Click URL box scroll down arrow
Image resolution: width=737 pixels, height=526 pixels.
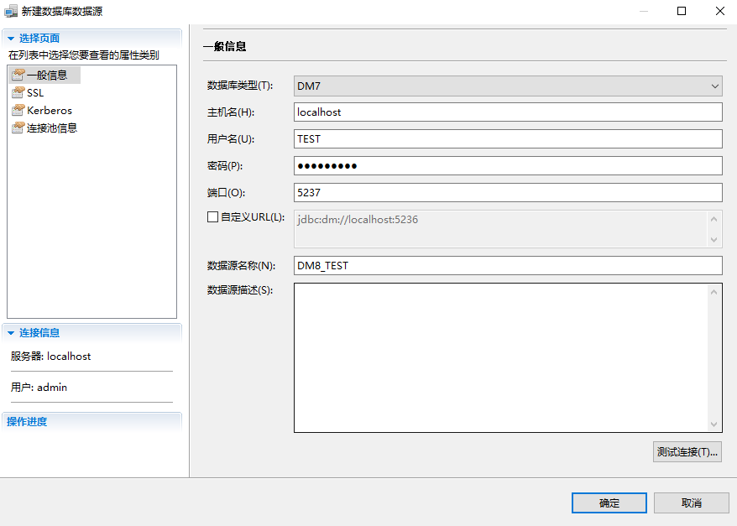click(x=714, y=240)
